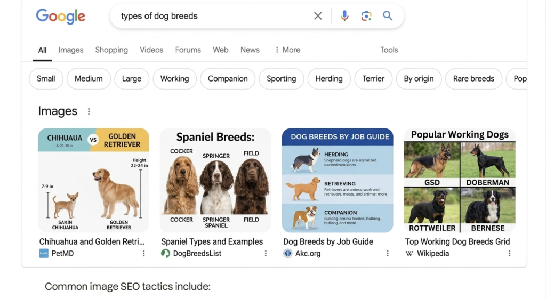Select the All tab
This screenshot has width=546, height=299.
pyautogui.click(x=43, y=50)
